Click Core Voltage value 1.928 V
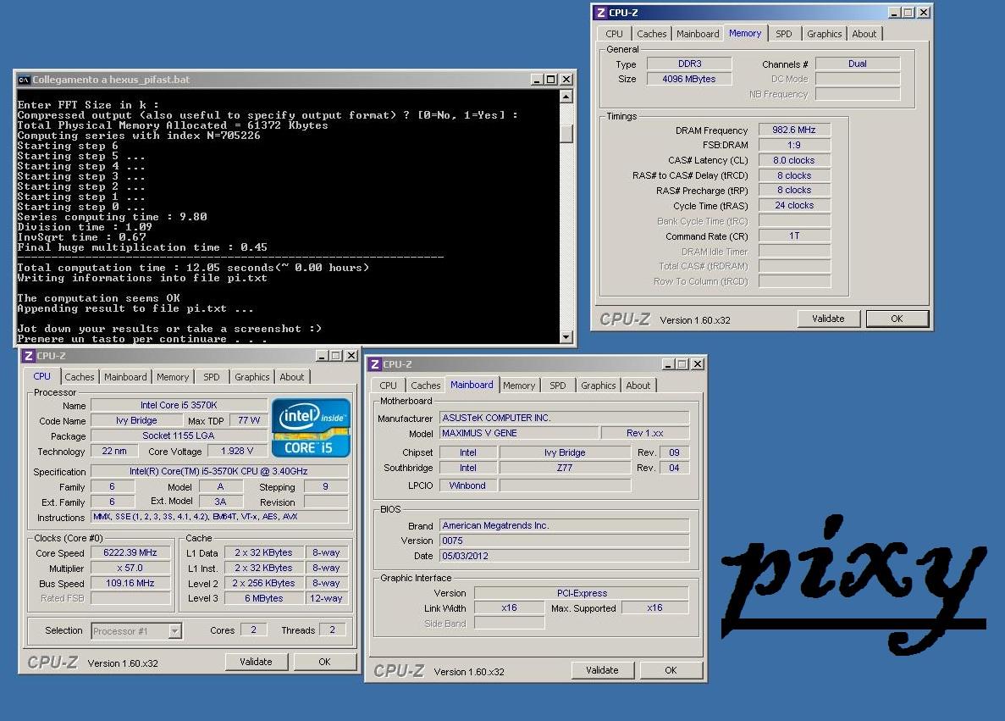 pos(237,451)
